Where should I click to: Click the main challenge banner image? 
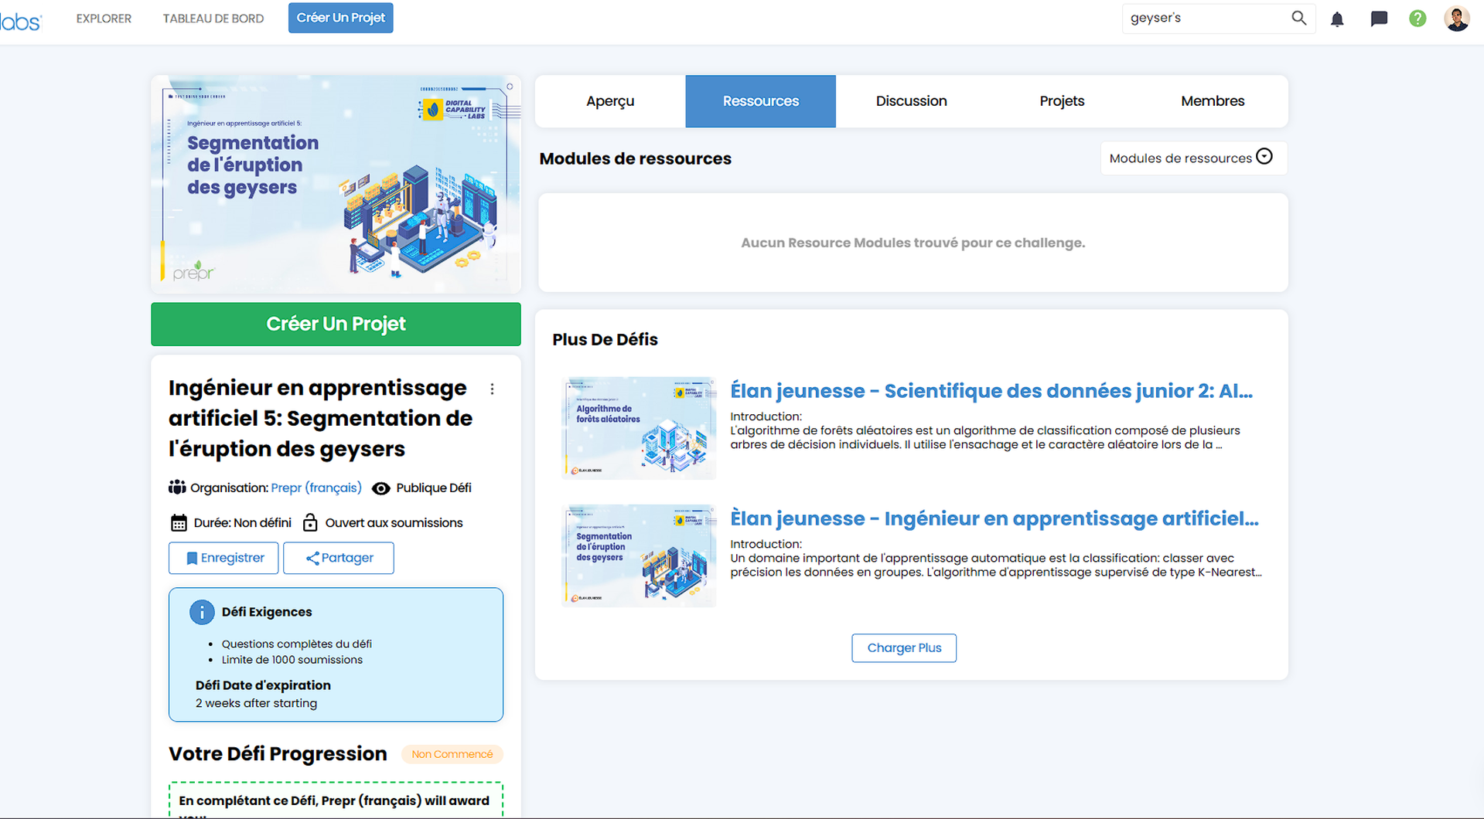(336, 184)
